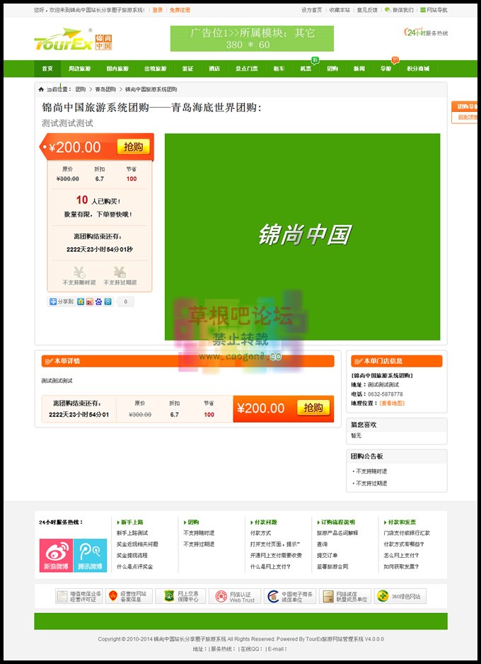Image resolution: width=481 pixels, height=664 pixels.
Task: Click the 不支持过期退 yen icon
Action: click(x=120, y=272)
